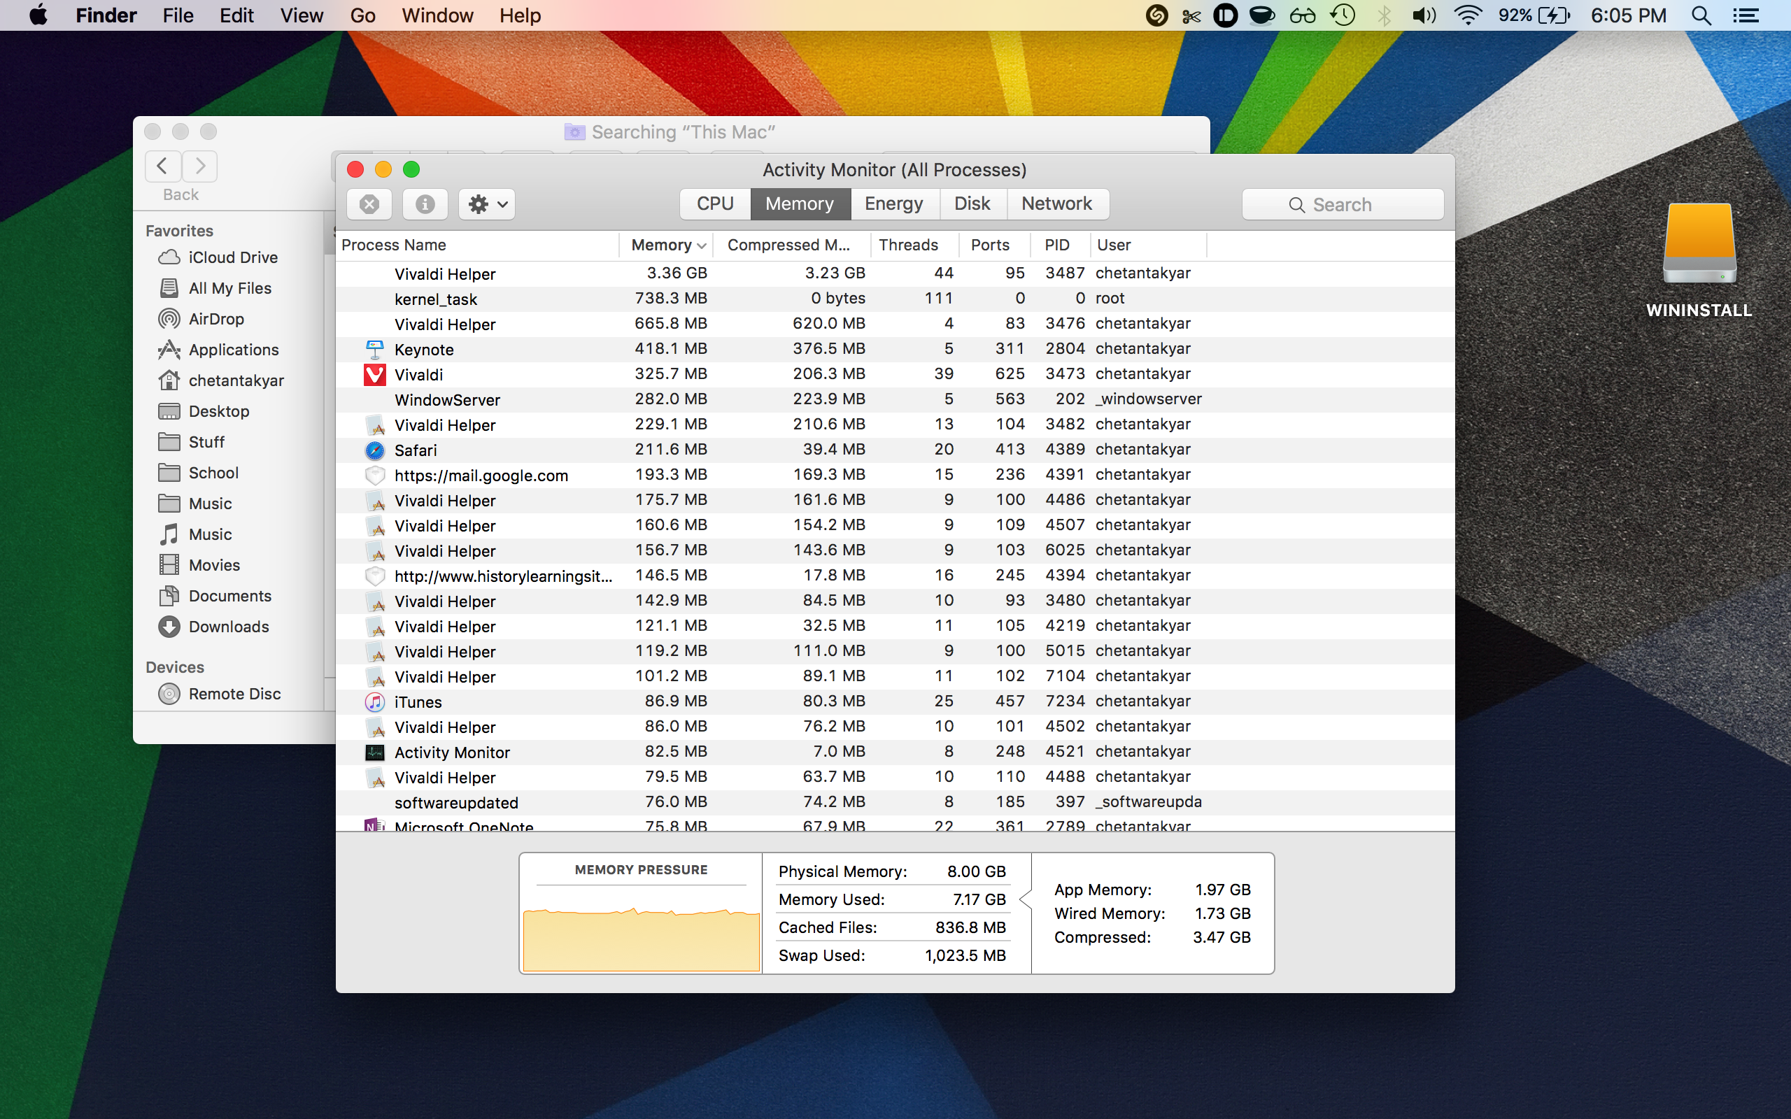Click the iTunes icon in process list
Screen dimensions: 1791x1119
click(x=375, y=701)
